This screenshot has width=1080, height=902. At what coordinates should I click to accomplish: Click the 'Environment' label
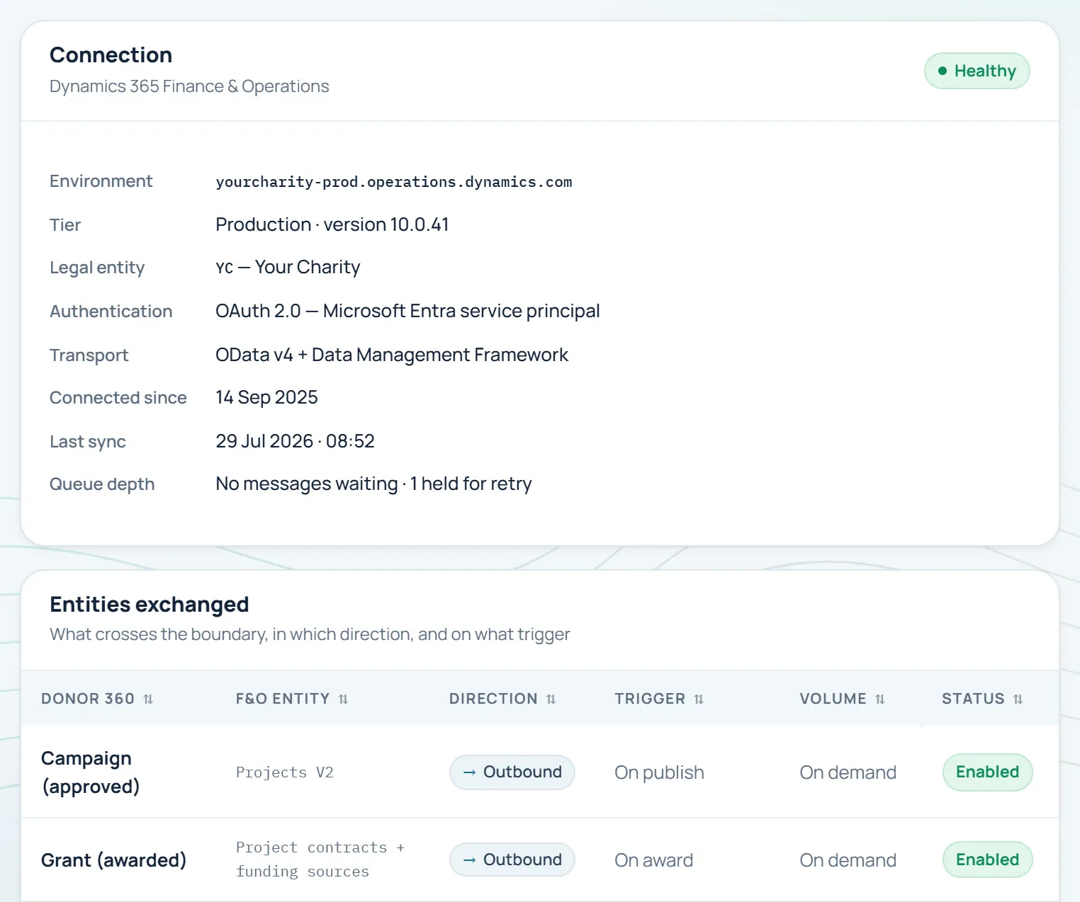point(101,181)
